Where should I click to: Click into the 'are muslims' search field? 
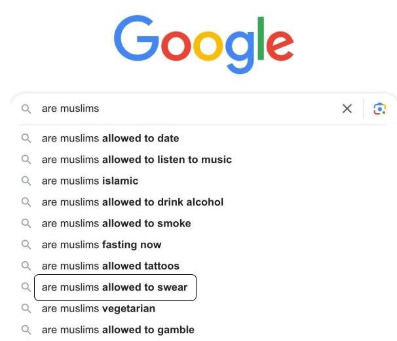point(187,109)
